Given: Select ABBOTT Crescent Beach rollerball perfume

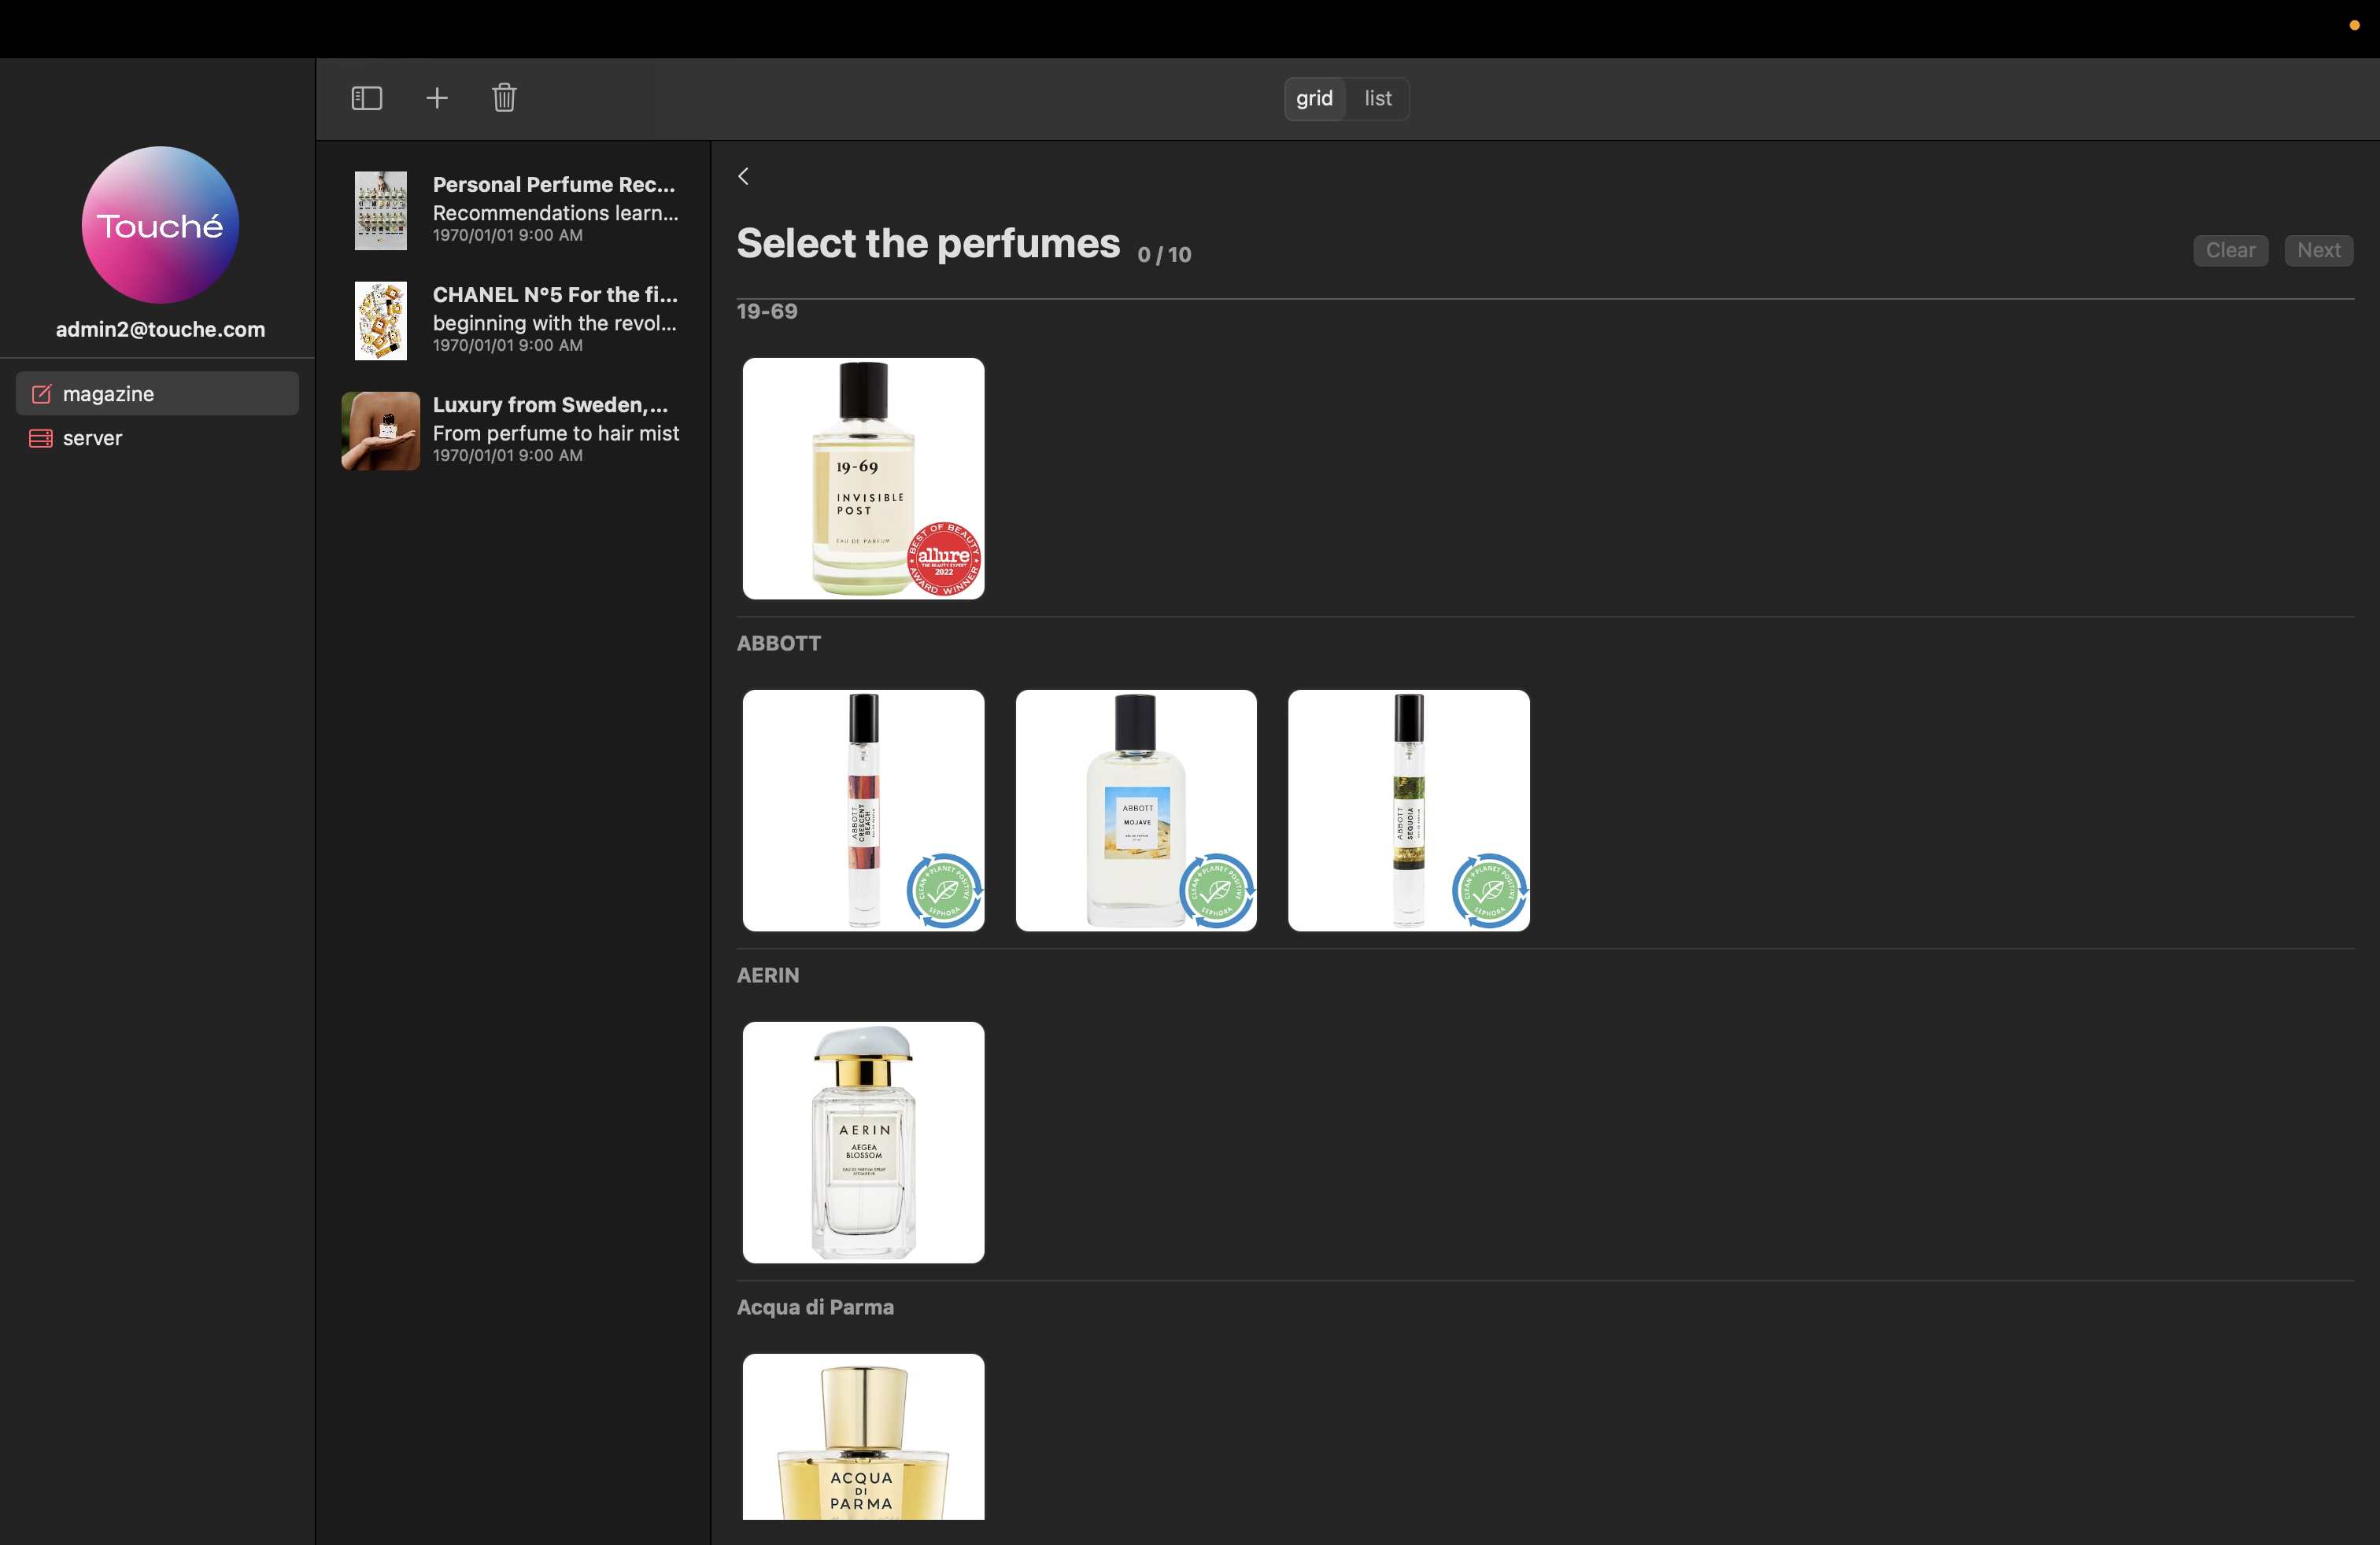Looking at the screenshot, I should (x=863, y=809).
